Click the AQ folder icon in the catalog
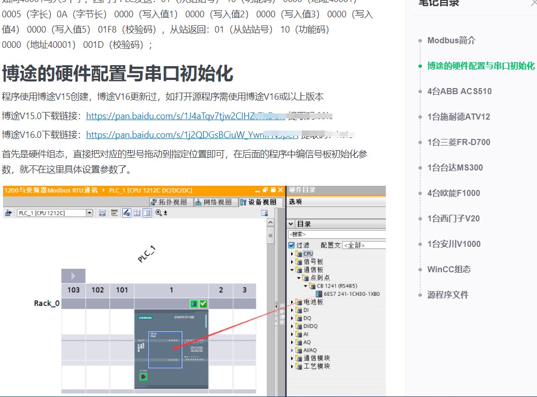 coord(299,342)
